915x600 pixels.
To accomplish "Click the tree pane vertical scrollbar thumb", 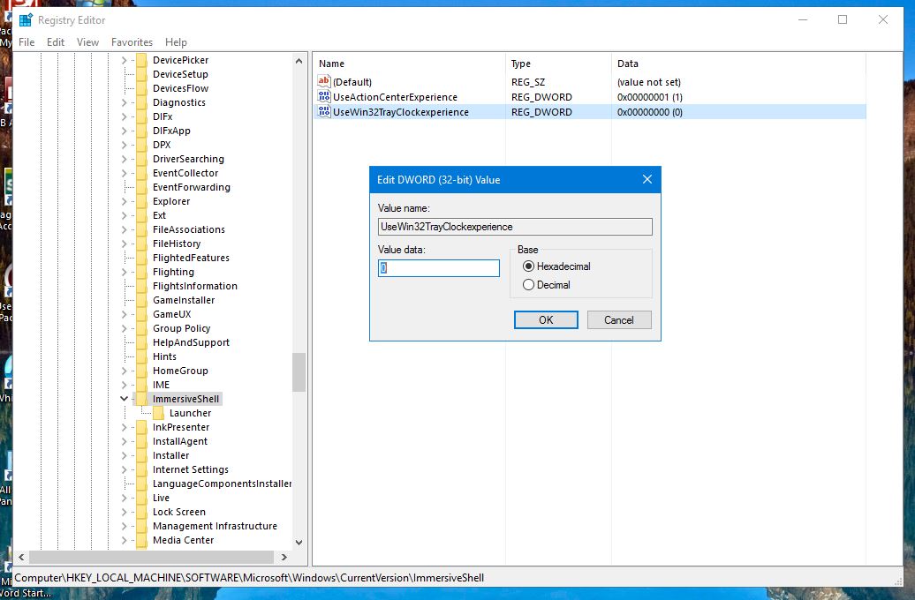I will tap(299, 372).
